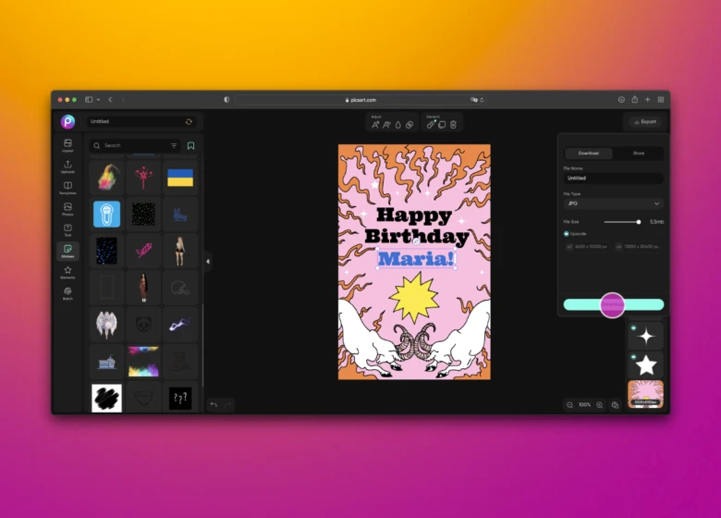Open the Elements star icon panel
This screenshot has height=518, width=721.
pyautogui.click(x=67, y=272)
